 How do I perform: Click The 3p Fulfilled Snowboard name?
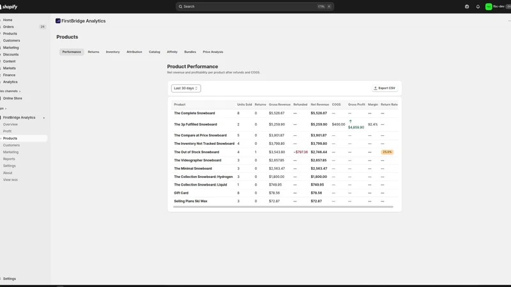[195, 124]
